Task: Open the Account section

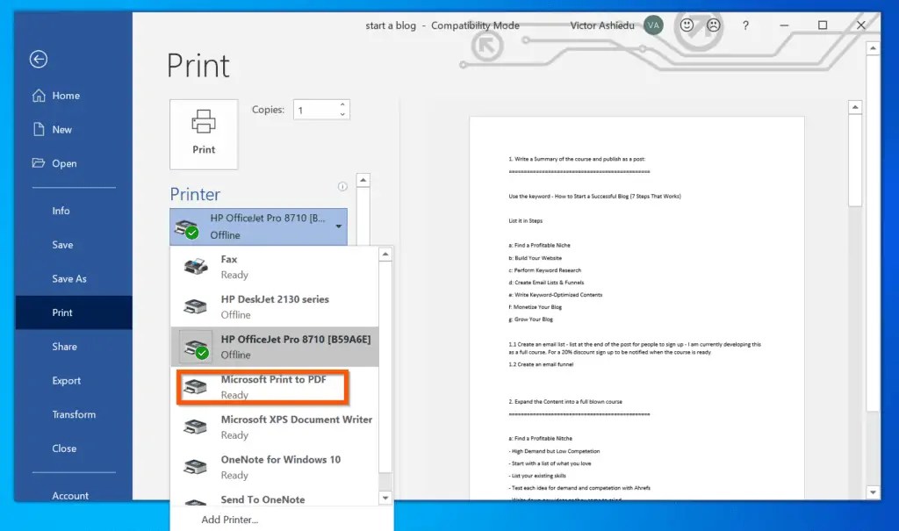Action: point(69,495)
